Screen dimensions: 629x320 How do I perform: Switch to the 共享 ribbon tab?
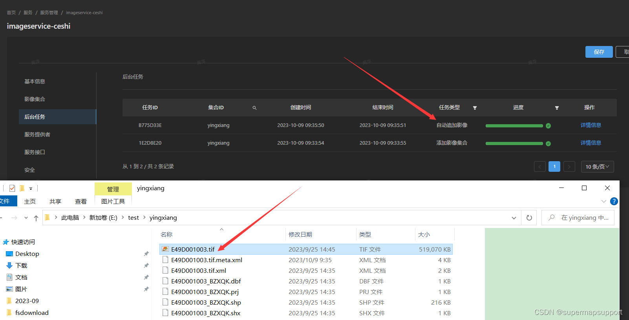pos(55,201)
